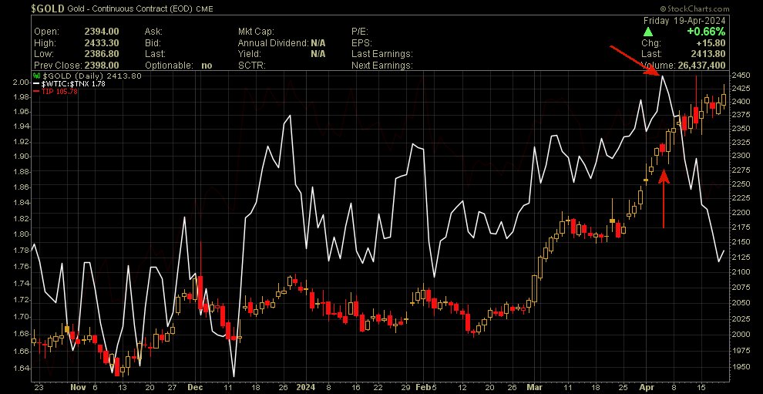Image resolution: width=763 pixels, height=394 pixels.
Task: Click the 'P/E:' label
Action: tap(360, 32)
